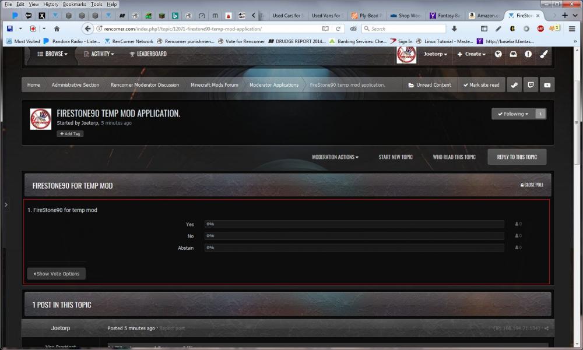Open the Moderation Actions dropdown

[335, 157]
